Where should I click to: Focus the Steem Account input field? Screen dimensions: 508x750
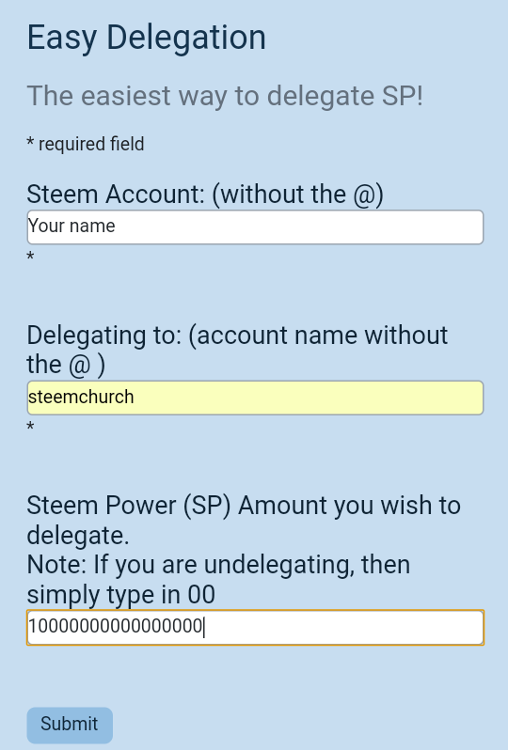(x=255, y=227)
